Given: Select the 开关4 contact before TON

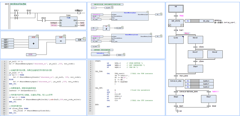Looking at the screenshot, I should [43, 20].
